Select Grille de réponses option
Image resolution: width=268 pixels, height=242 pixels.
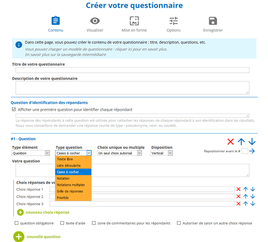tap(73, 191)
